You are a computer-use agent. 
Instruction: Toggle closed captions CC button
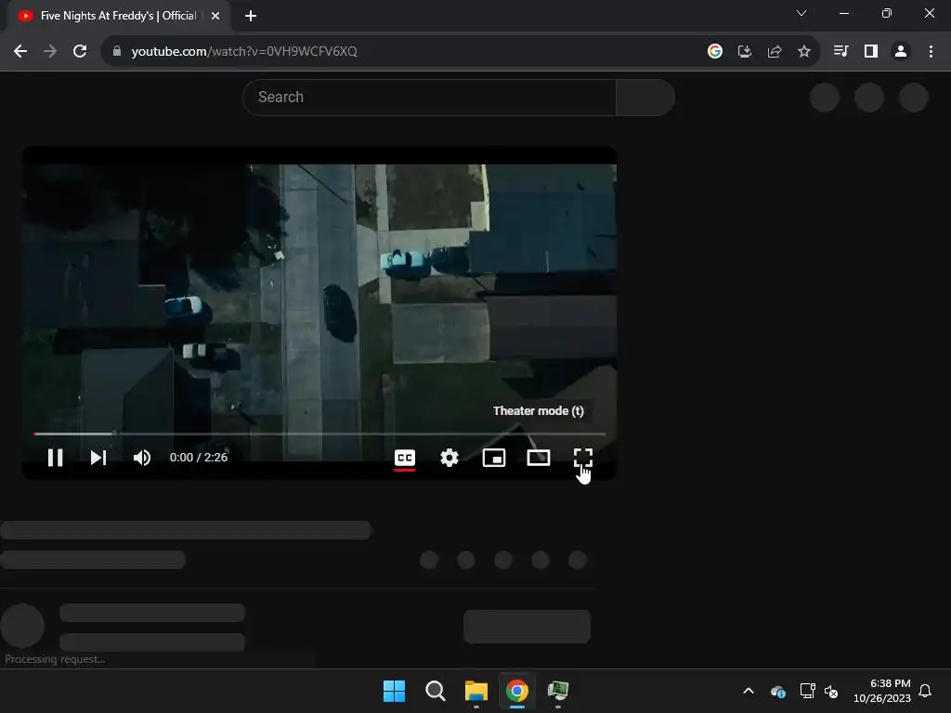tap(405, 458)
